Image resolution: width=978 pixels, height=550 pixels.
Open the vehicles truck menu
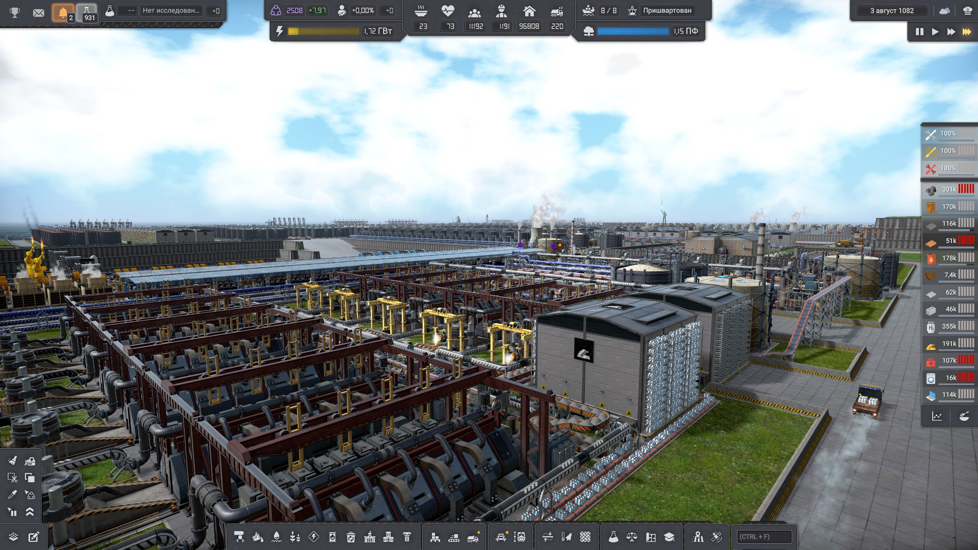(473, 537)
